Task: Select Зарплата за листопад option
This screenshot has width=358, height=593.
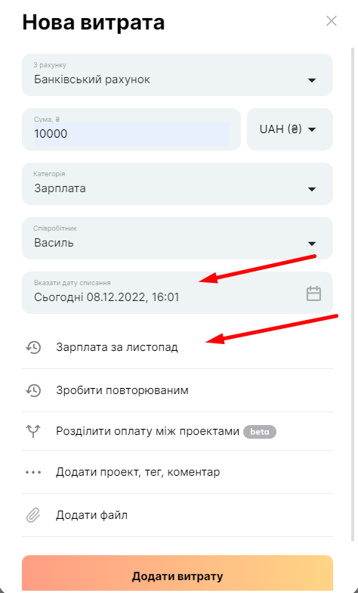Action: click(177, 347)
